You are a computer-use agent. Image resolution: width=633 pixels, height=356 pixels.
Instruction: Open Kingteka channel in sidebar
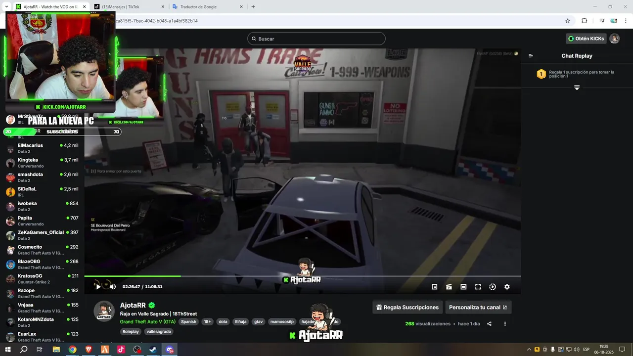coord(42,163)
